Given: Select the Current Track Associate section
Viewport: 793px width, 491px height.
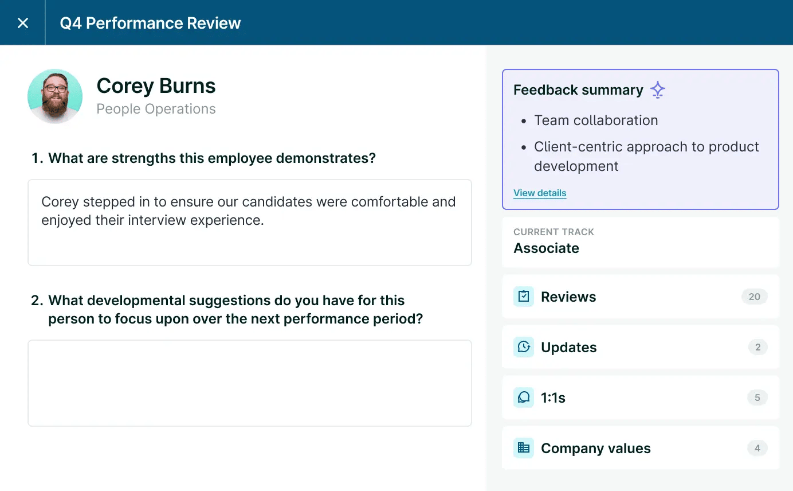Looking at the screenshot, I should pyautogui.click(x=640, y=241).
